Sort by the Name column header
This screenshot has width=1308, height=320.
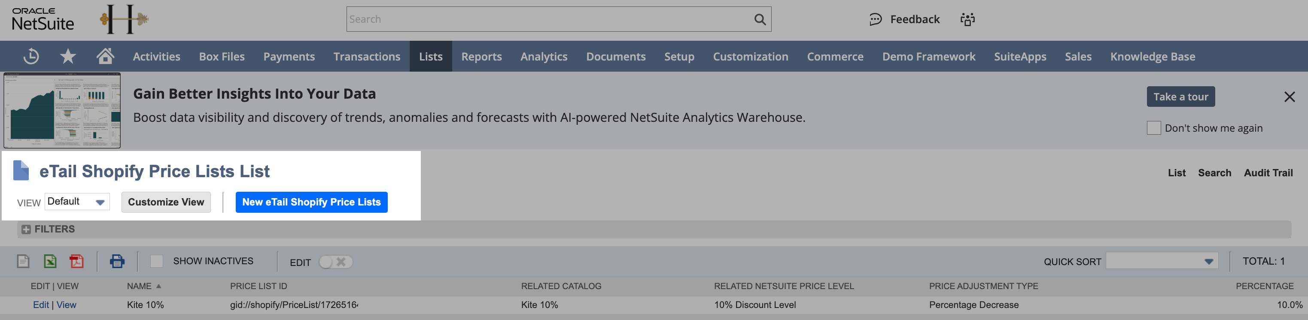(144, 286)
